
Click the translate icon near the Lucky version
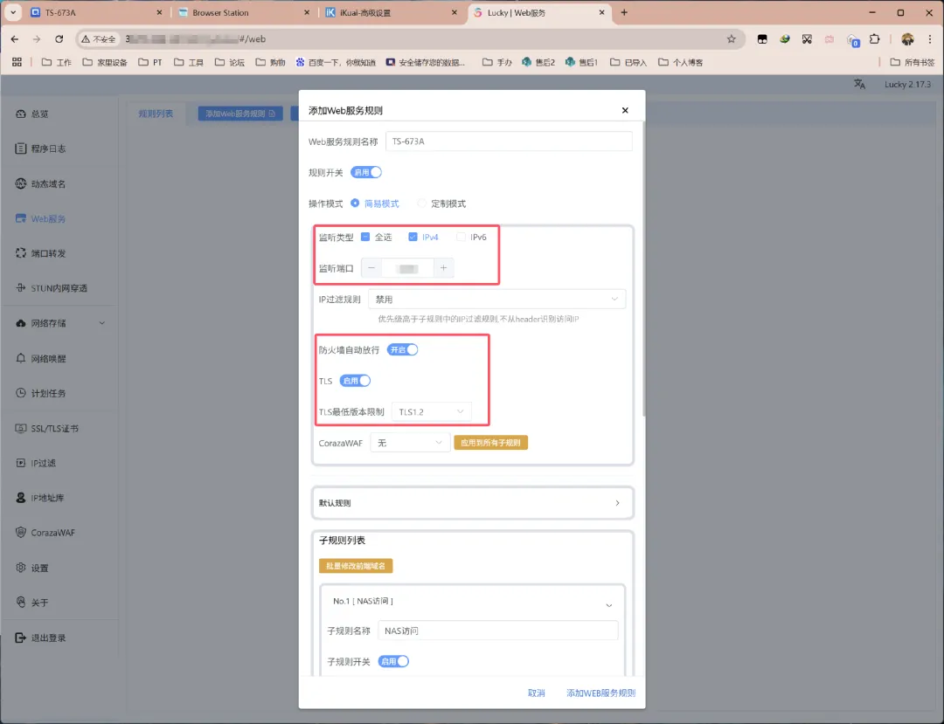pyautogui.click(x=859, y=85)
